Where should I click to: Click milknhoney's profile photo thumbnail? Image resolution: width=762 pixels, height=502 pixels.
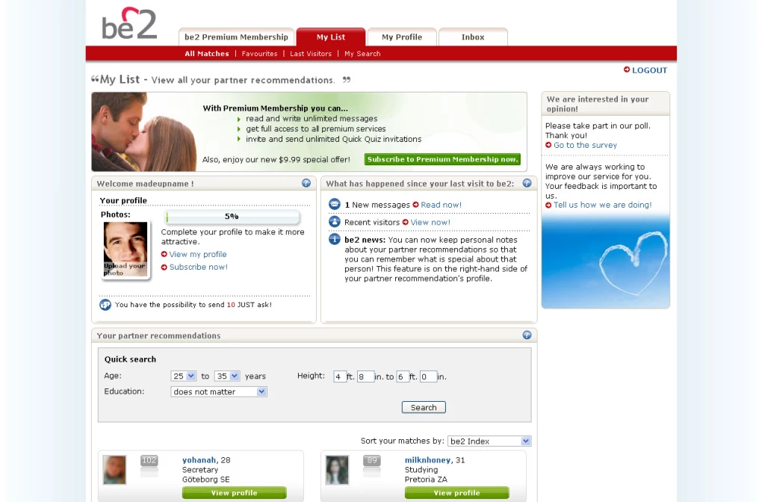pos(337,469)
